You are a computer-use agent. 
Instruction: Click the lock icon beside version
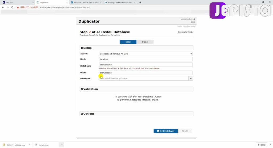tap(194, 19)
